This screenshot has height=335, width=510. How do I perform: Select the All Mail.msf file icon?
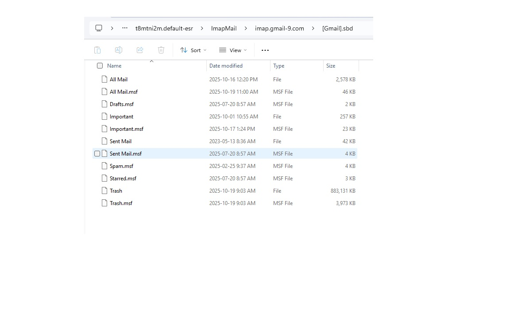104,92
